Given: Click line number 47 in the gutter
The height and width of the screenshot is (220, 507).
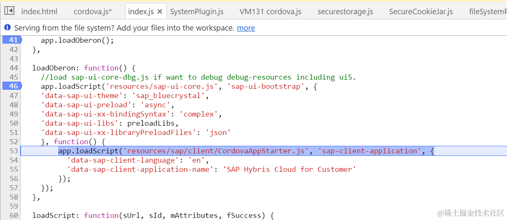Looking at the screenshot, I should point(13,96).
